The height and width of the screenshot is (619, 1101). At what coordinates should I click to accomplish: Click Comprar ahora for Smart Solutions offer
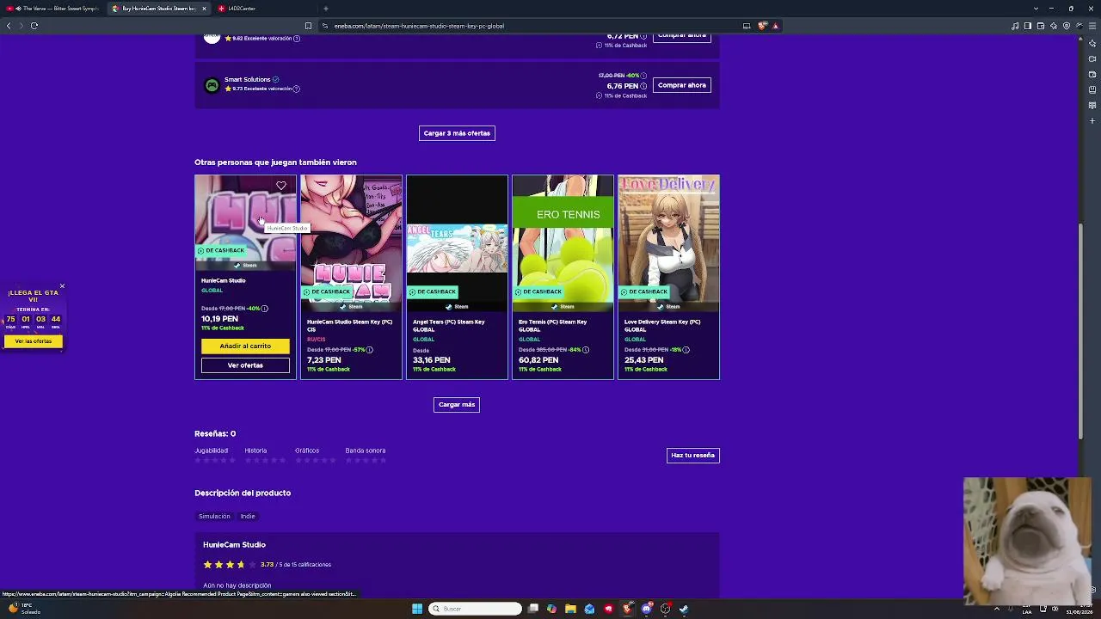(x=682, y=85)
